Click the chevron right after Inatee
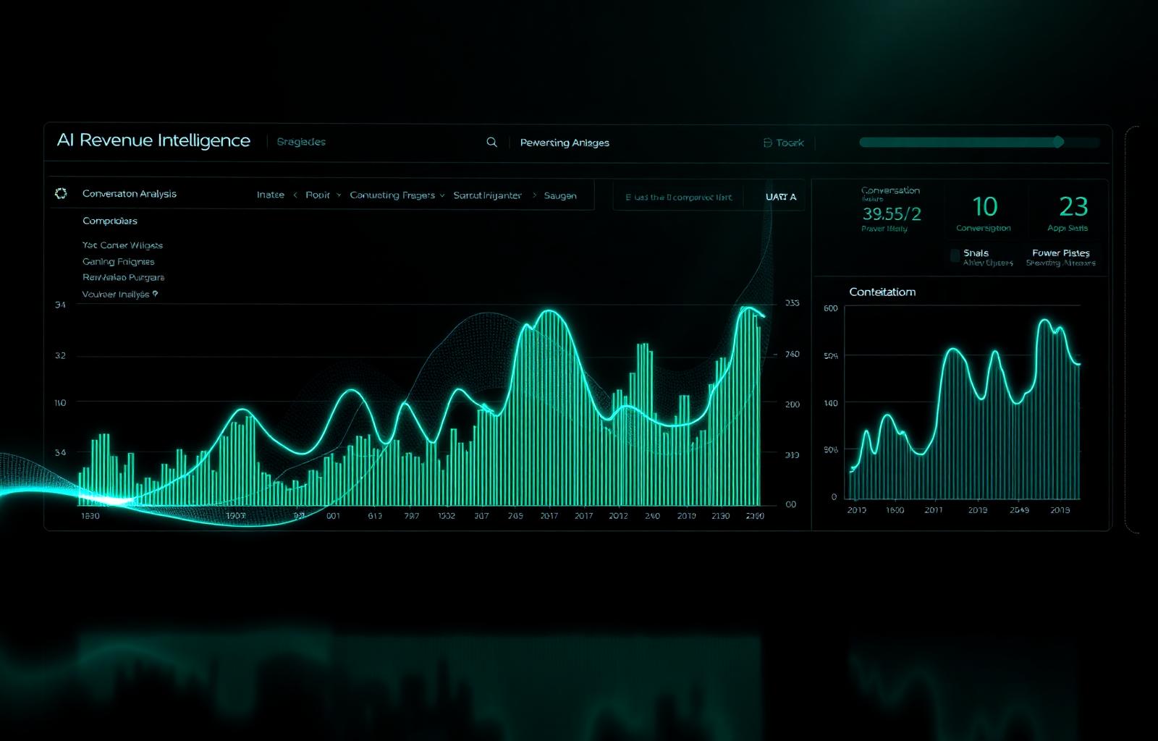Viewport: 1158px width, 741px height. tap(295, 195)
